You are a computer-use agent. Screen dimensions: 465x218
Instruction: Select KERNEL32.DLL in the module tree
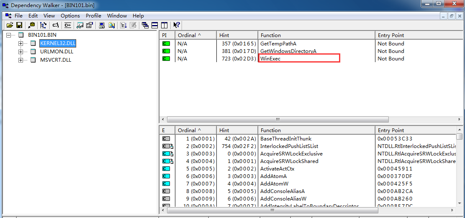(58, 43)
